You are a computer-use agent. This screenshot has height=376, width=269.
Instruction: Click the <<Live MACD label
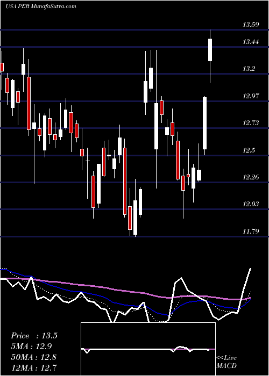click(226, 361)
